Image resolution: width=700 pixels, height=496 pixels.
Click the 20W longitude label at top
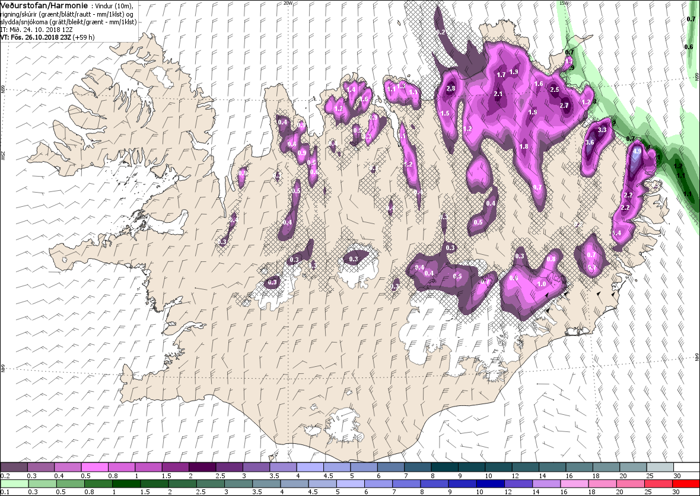tap(288, 3)
